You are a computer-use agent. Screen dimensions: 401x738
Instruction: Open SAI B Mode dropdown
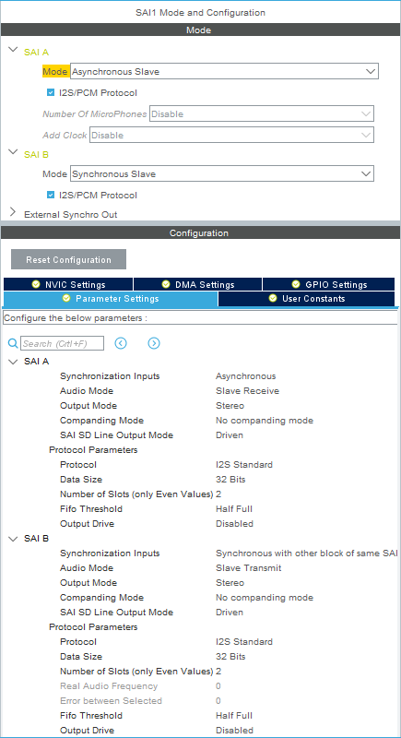222,173
